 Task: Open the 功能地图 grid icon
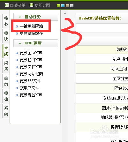tap(31, 5)
